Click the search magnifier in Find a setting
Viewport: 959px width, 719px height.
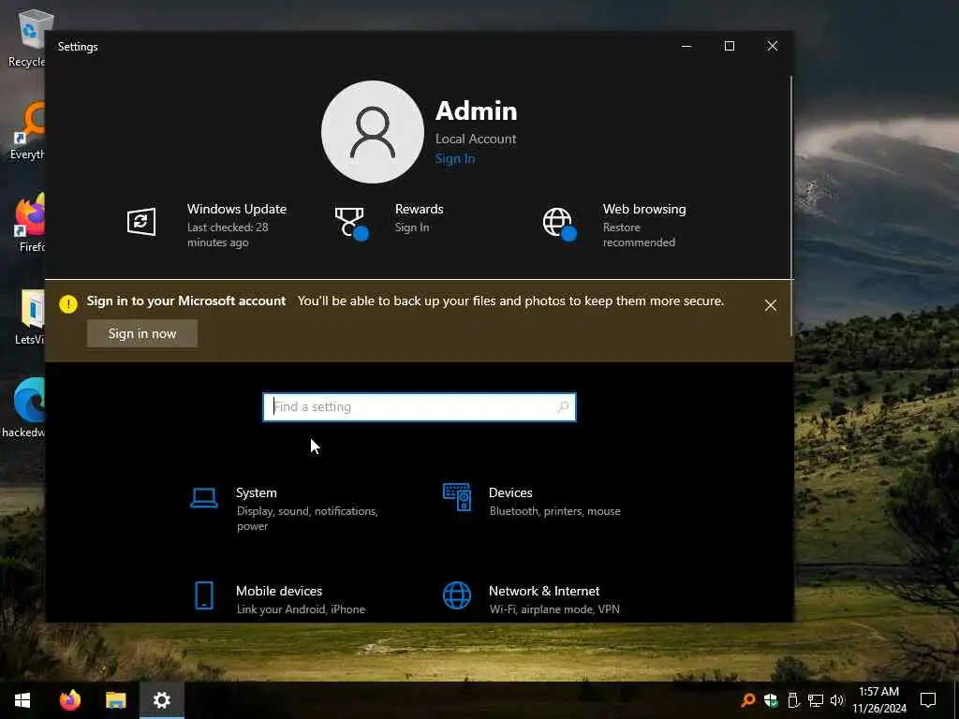point(563,406)
